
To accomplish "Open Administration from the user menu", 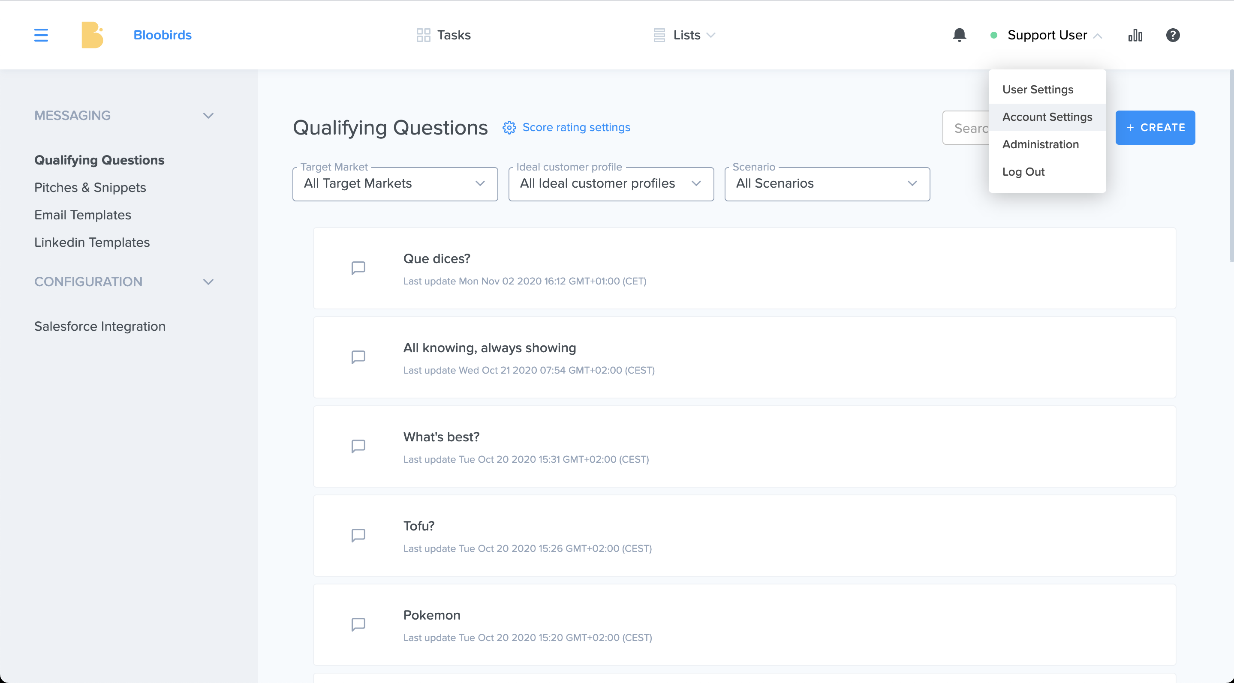I will point(1047,144).
